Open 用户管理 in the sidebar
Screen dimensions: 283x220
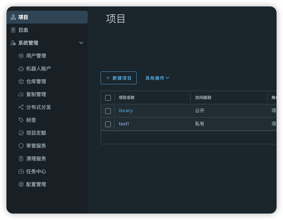[36, 56]
